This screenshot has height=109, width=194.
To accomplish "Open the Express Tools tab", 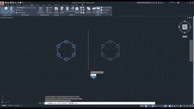I will [65, 5].
